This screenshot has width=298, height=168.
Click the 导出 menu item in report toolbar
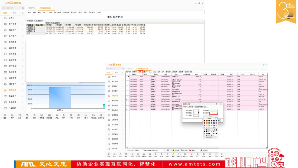(80, 12)
